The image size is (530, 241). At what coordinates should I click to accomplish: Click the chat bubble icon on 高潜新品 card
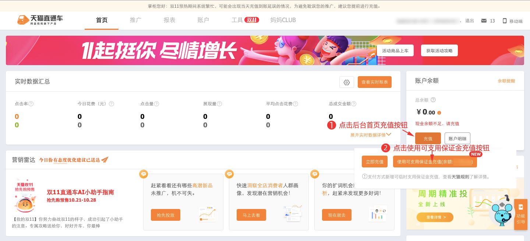[144, 174]
